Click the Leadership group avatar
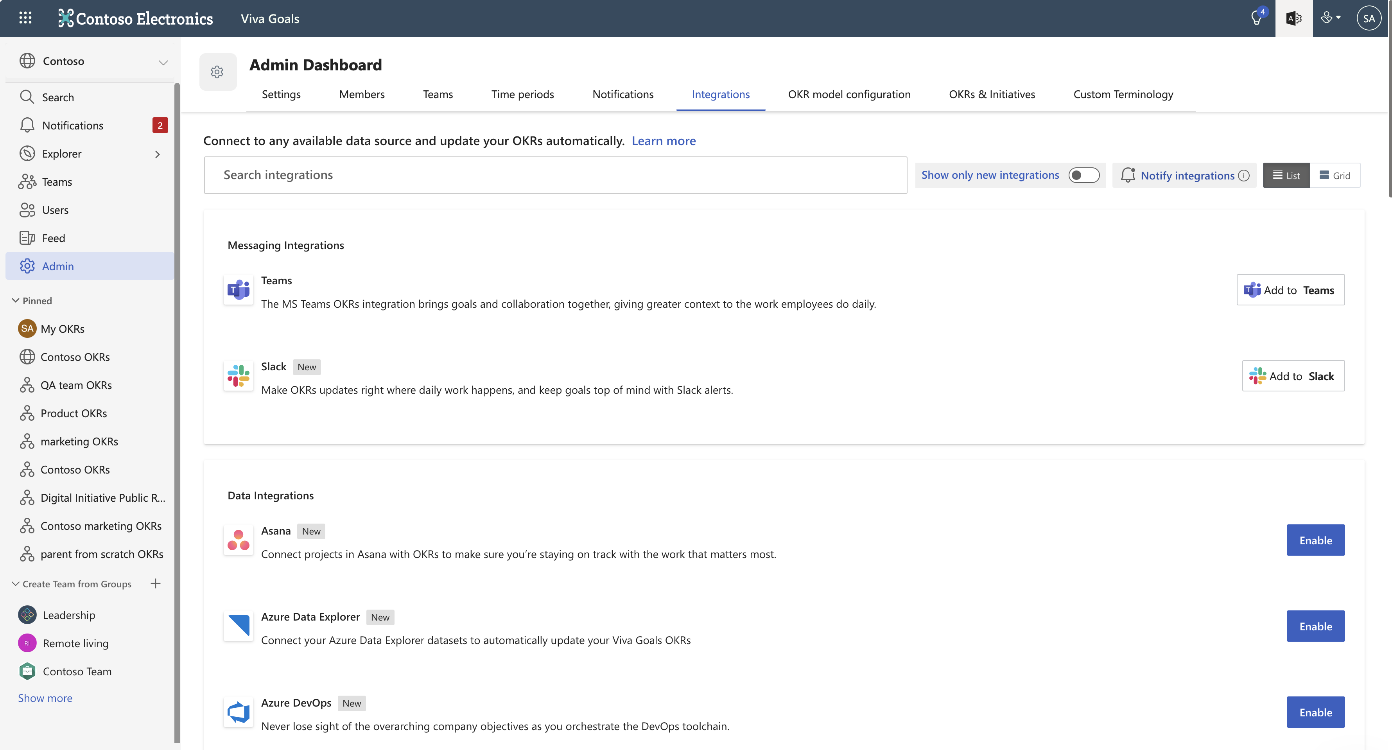Screen dimensions: 1392x750 pyautogui.click(x=27, y=614)
